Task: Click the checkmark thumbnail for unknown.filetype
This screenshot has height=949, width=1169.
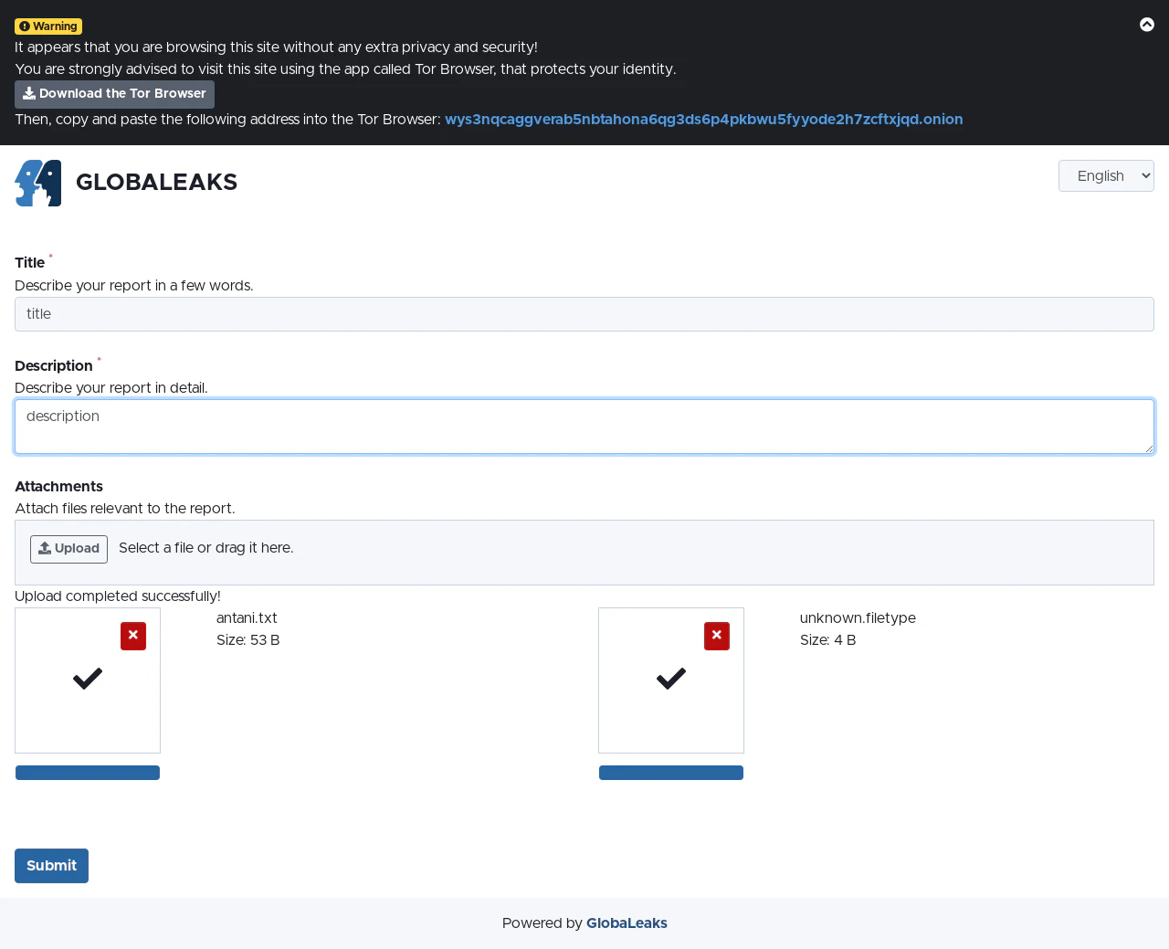Action: point(670,679)
